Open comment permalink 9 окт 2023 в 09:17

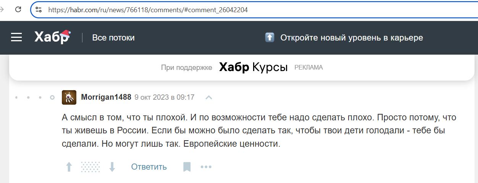[165, 97]
